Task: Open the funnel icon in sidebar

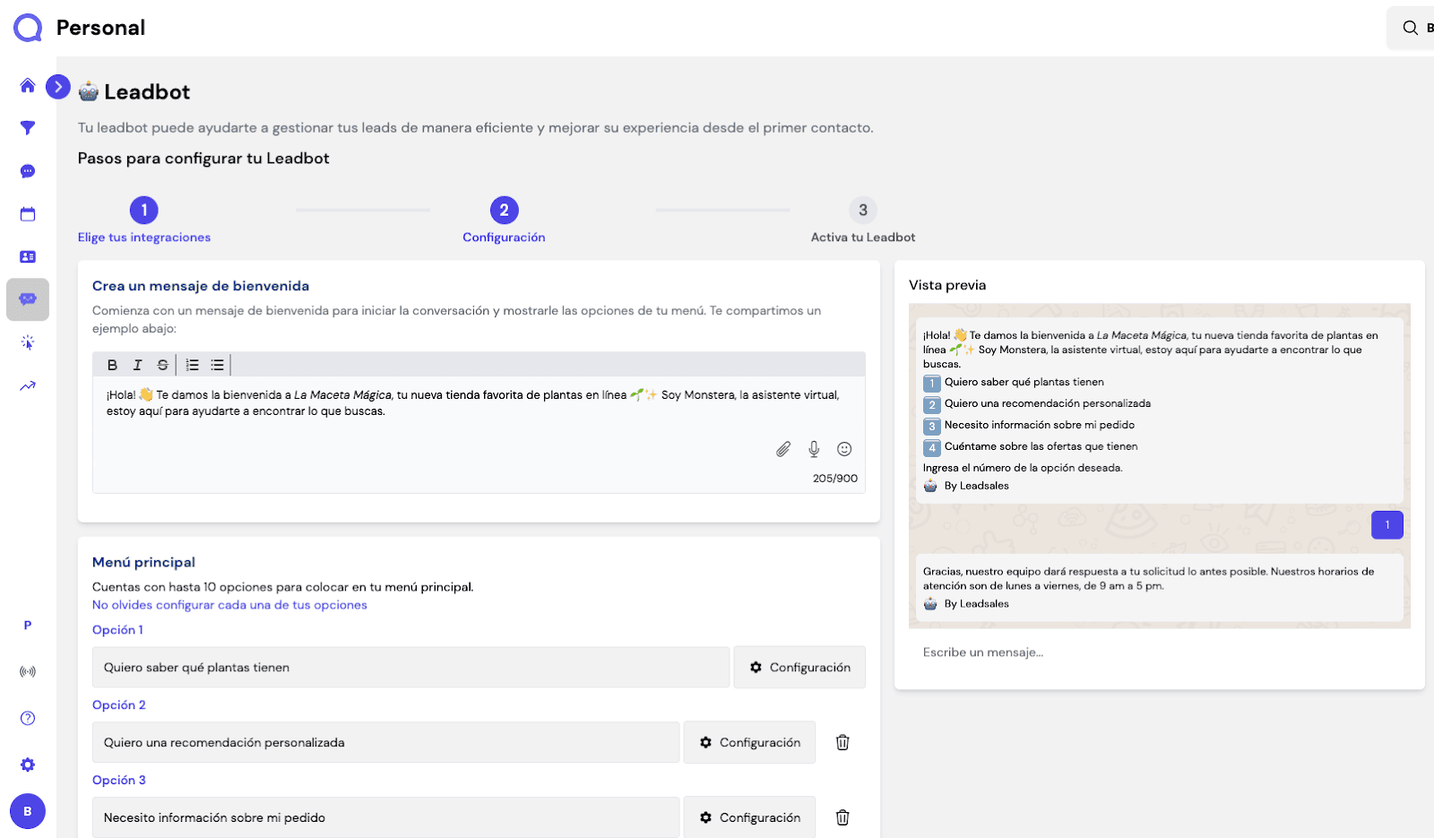Action: coord(28,128)
